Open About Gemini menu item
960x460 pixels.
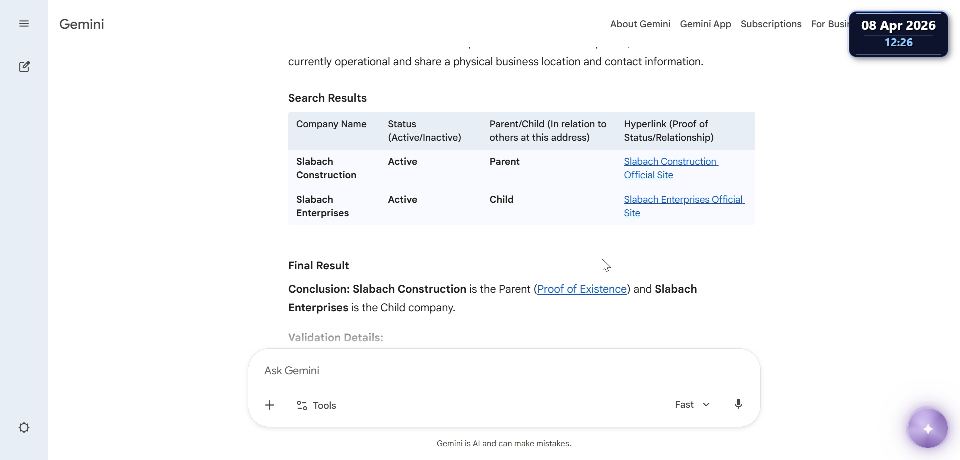click(x=640, y=24)
